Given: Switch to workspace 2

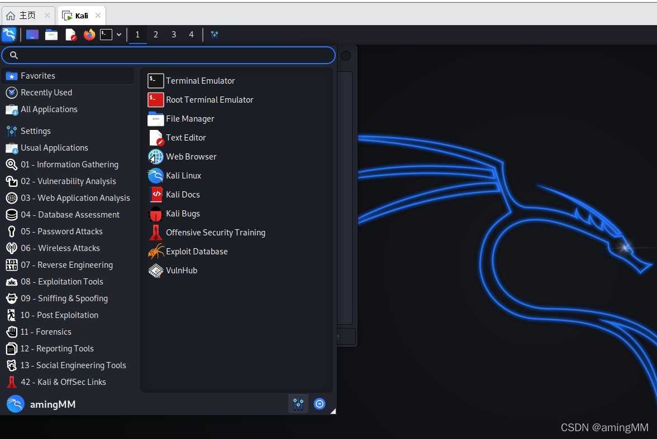Looking at the screenshot, I should [x=156, y=35].
